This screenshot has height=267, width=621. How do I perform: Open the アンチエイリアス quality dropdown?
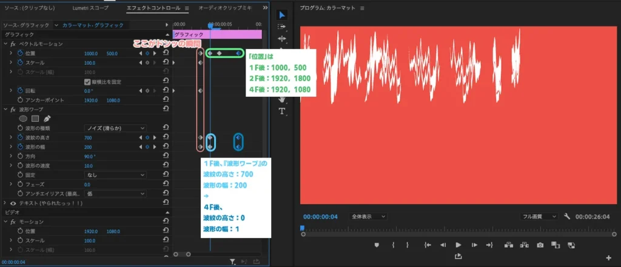[x=115, y=194]
